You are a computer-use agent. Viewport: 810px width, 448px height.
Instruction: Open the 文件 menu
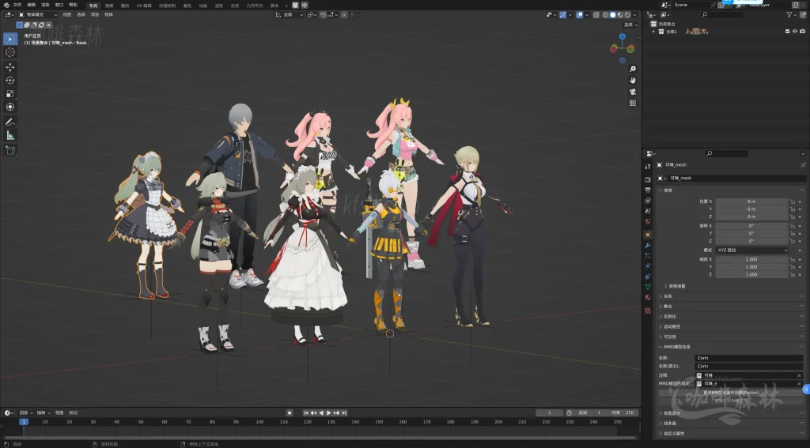click(x=17, y=5)
